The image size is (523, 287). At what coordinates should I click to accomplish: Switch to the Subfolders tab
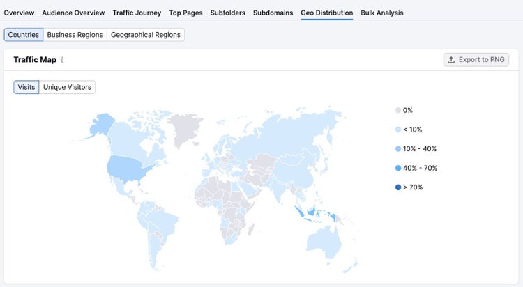point(228,13)
